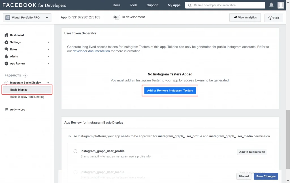Image resolution: width=290 pixels, height=183 pixels.
Task: Click the No Instagram Testers Added message
Action: pyautogui.click(x=170, y=74)
